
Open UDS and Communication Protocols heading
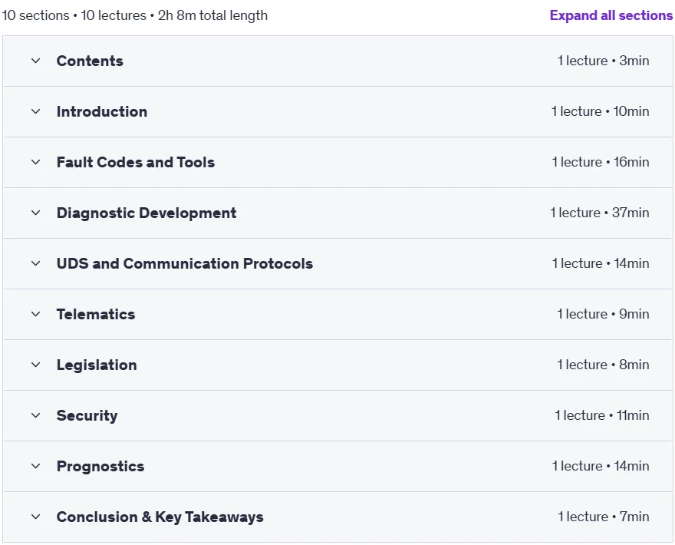coord(185,263)
